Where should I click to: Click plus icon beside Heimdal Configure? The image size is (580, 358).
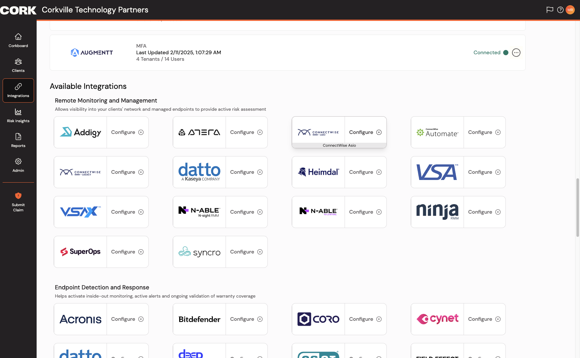379,172
